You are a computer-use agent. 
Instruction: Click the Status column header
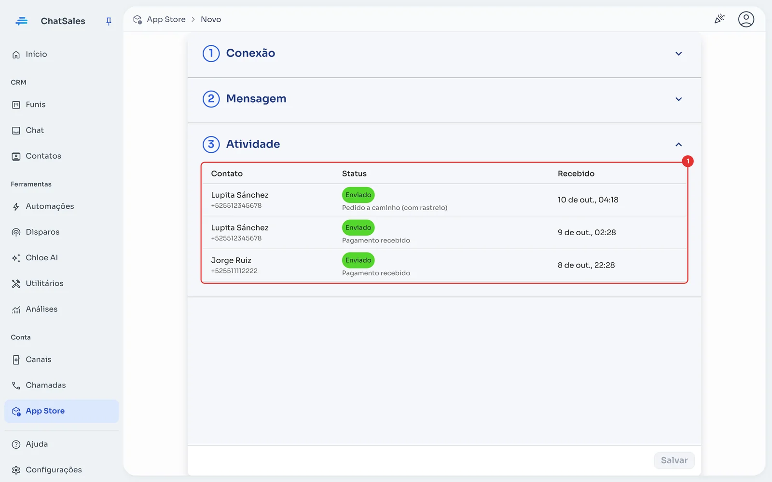pos(354,174)
